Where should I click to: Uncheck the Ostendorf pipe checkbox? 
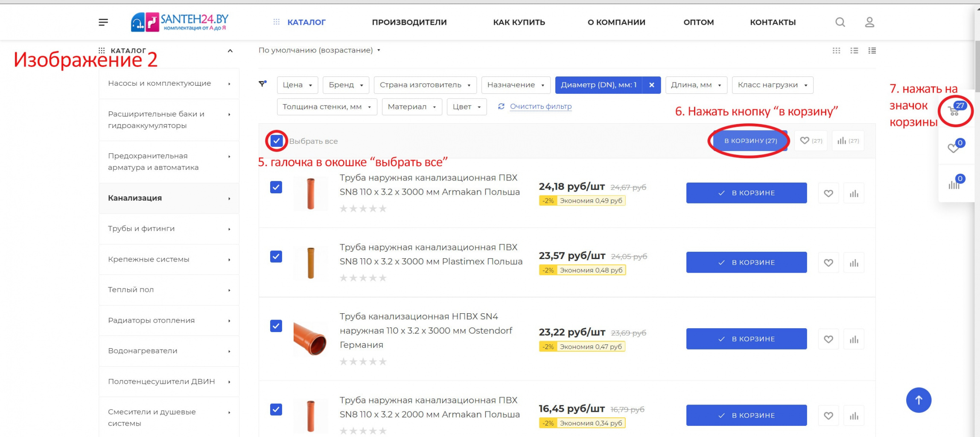[x=276, y=326]
